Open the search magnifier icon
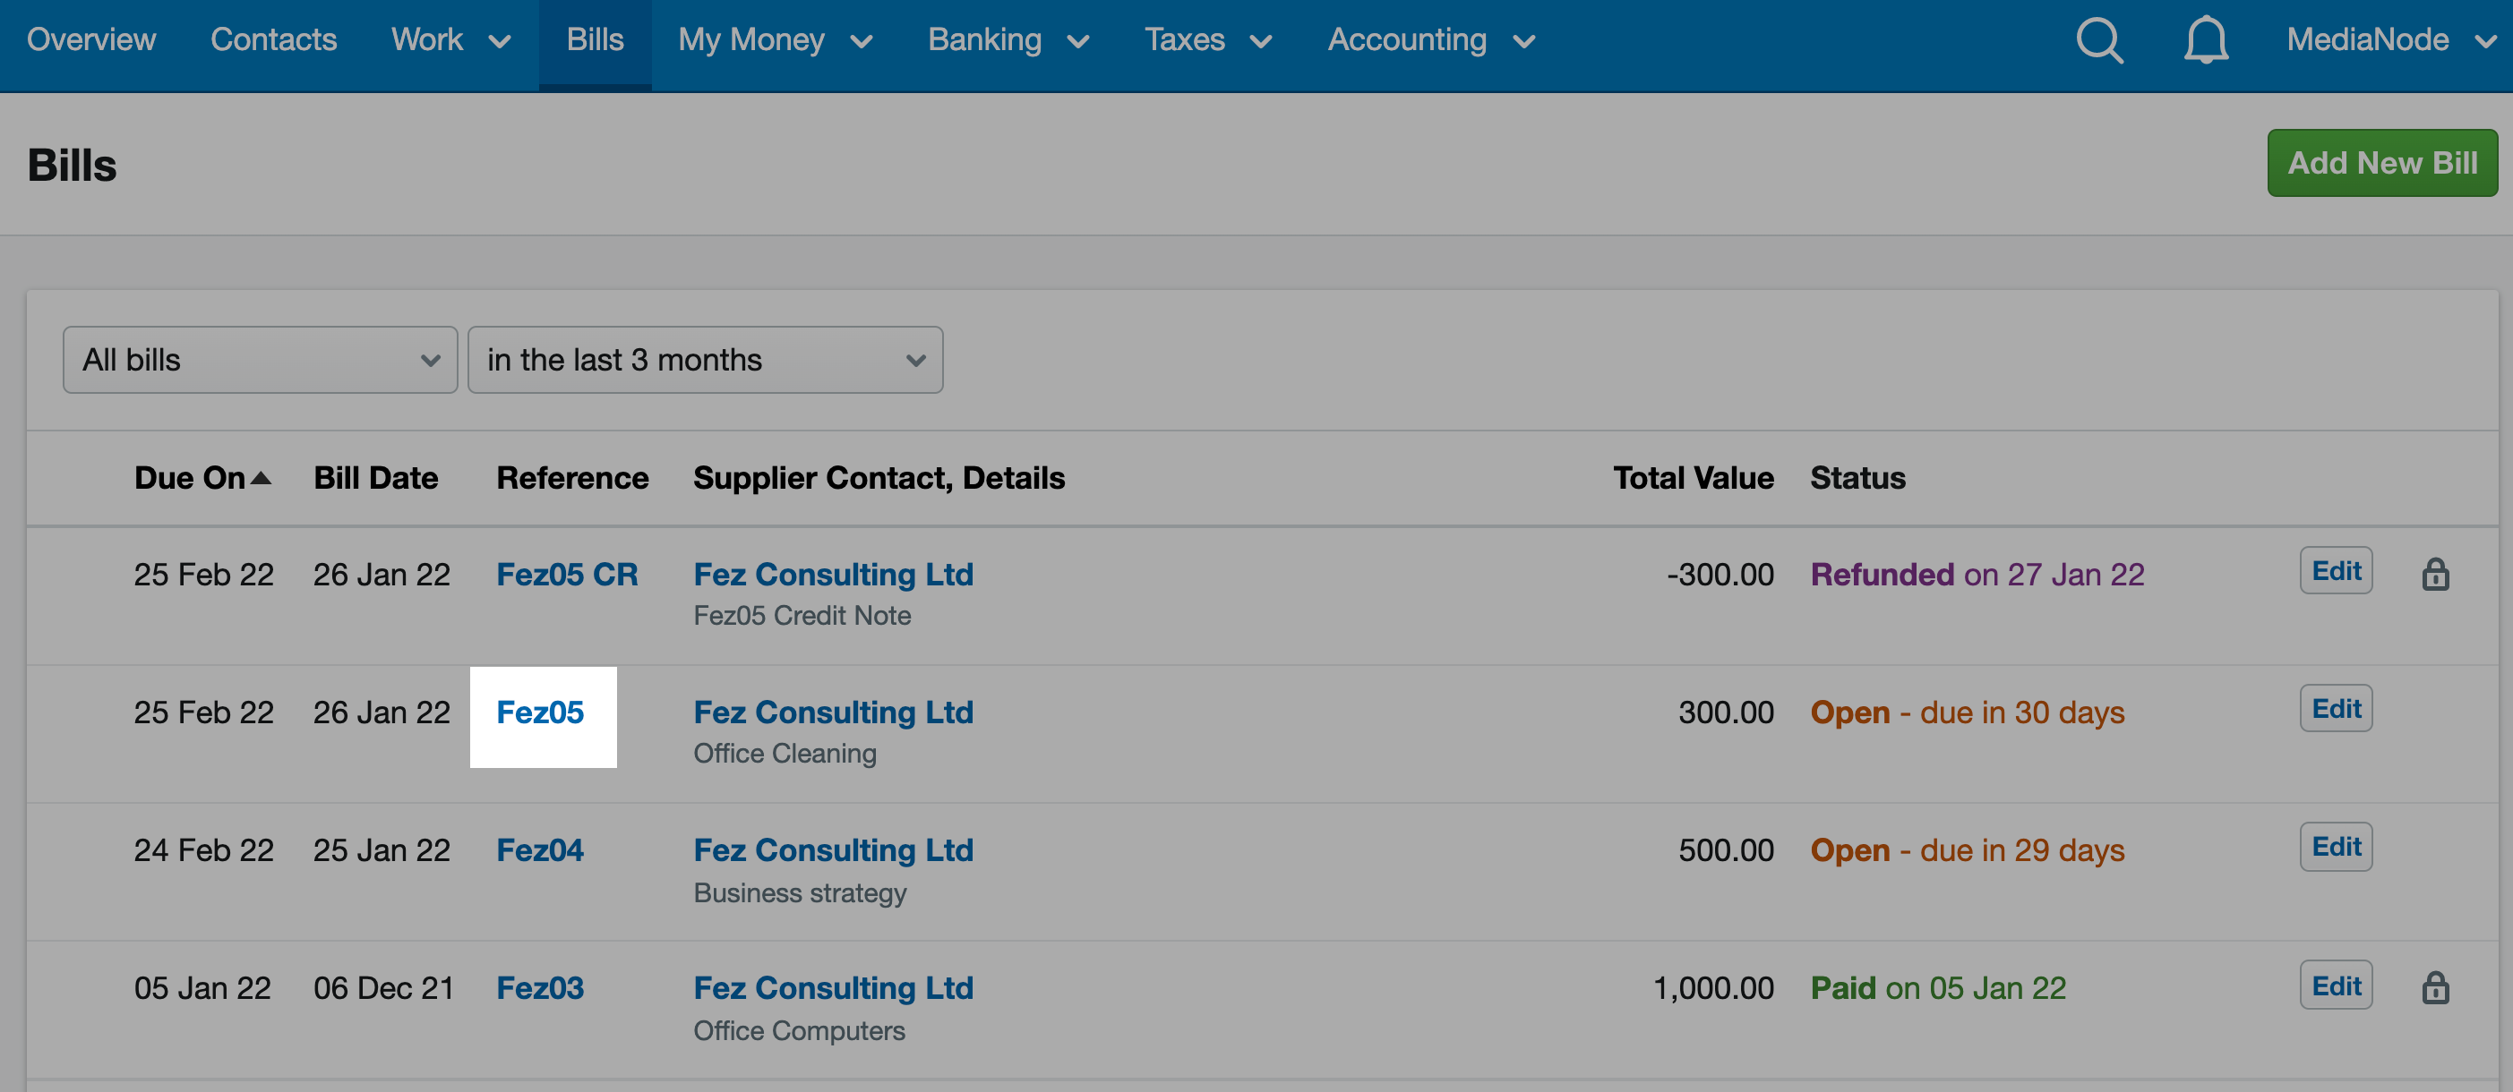Viewport: 2513px width, 1092px height. tap(2099, 41)
